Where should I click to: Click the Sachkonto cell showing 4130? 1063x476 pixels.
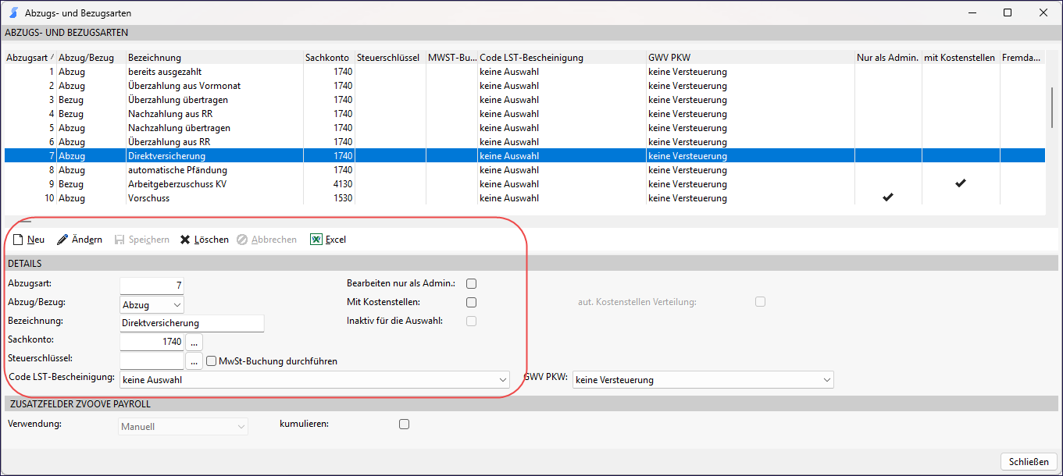pos(329,184)
